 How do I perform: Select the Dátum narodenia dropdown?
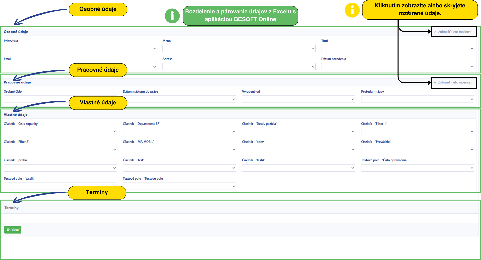[398, 67]
